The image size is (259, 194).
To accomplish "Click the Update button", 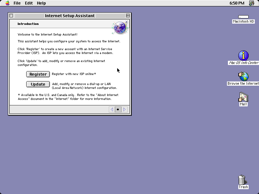I will pyautogui.click(x=38, y=84).
